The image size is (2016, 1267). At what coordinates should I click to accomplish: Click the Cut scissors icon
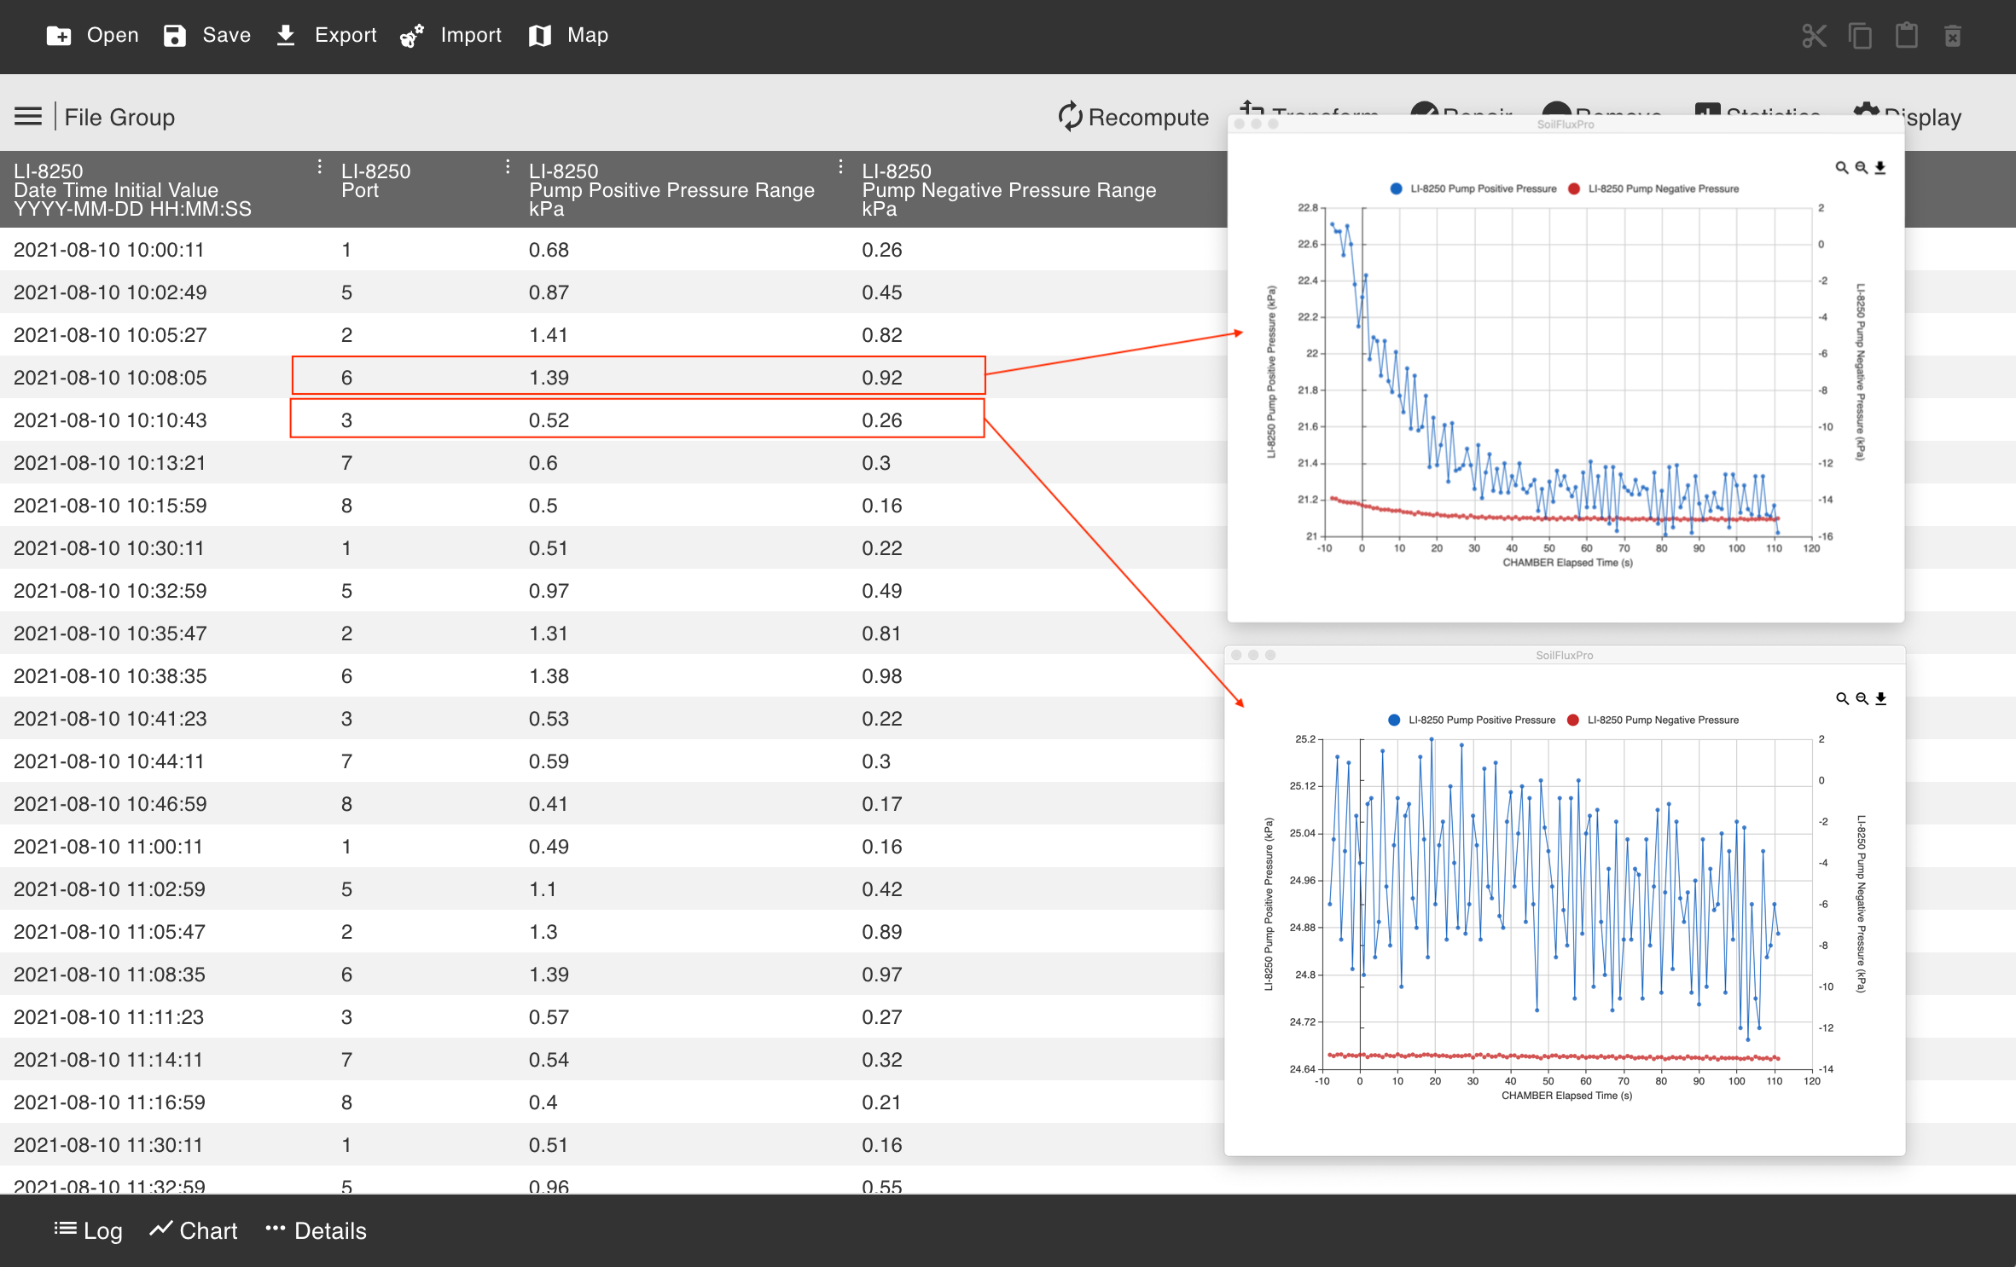coord(1814,36)
